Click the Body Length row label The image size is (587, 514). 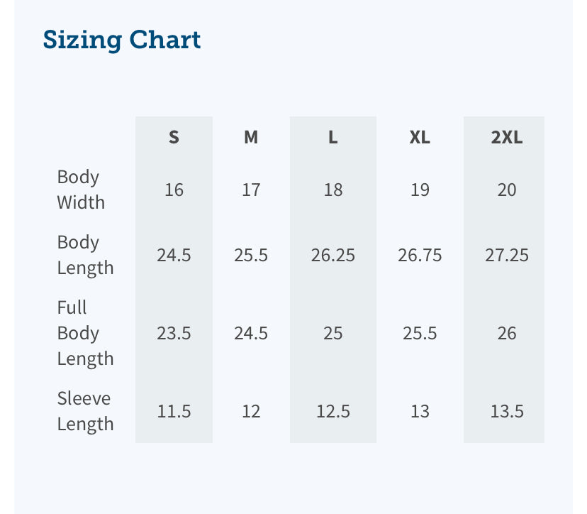tap(85, 255)
